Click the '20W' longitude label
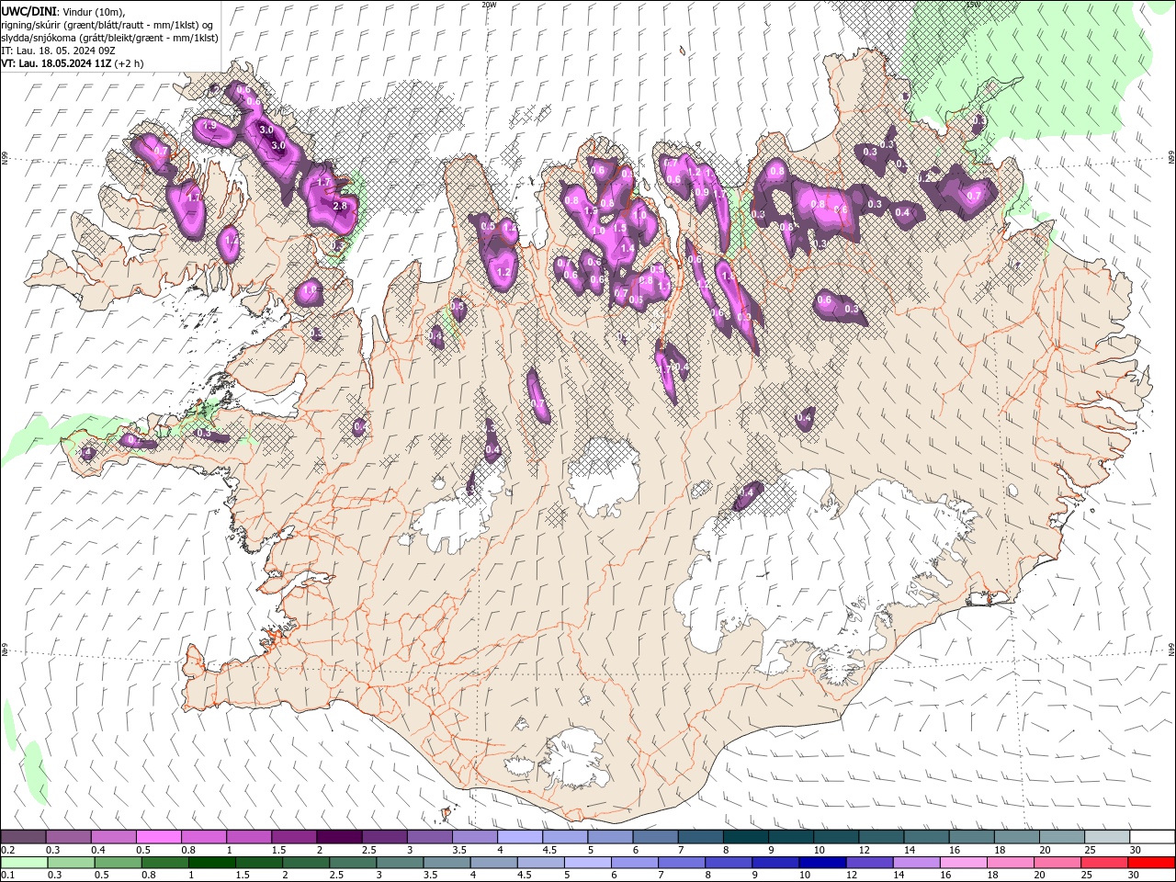Screen dimensions: 1176x882 [489, 4]
